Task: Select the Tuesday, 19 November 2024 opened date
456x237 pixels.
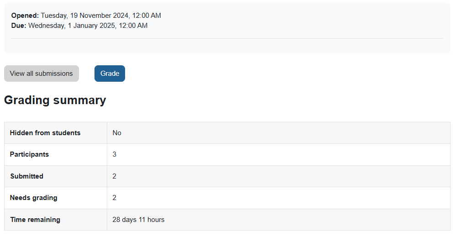Action: tap(101, 16)
